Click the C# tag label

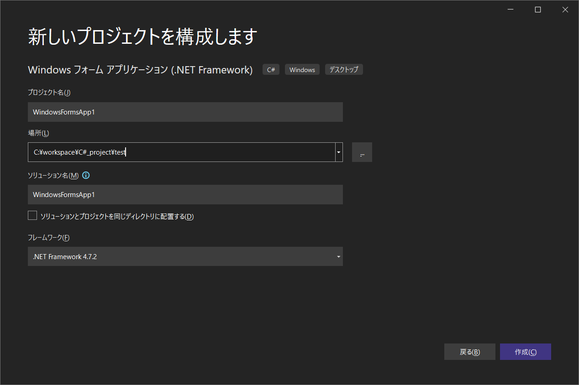point(271,70)
